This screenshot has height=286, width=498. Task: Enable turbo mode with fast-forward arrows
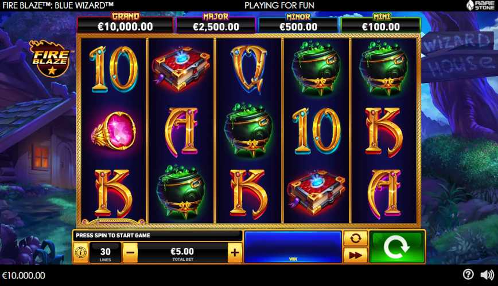[x=355, y=255]
